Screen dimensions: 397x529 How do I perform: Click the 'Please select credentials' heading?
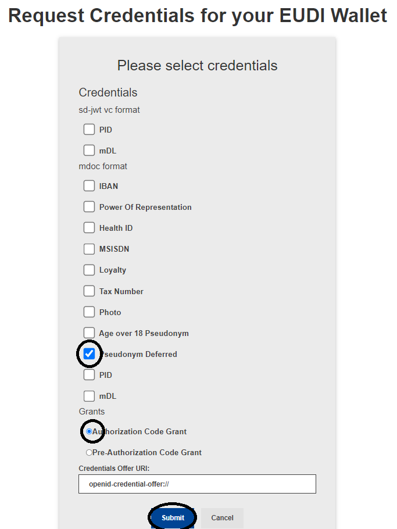coord(197,65)
